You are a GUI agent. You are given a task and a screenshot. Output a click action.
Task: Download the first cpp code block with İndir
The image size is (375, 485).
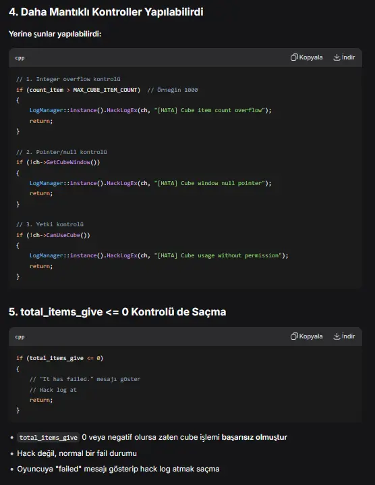pos(344,57)
